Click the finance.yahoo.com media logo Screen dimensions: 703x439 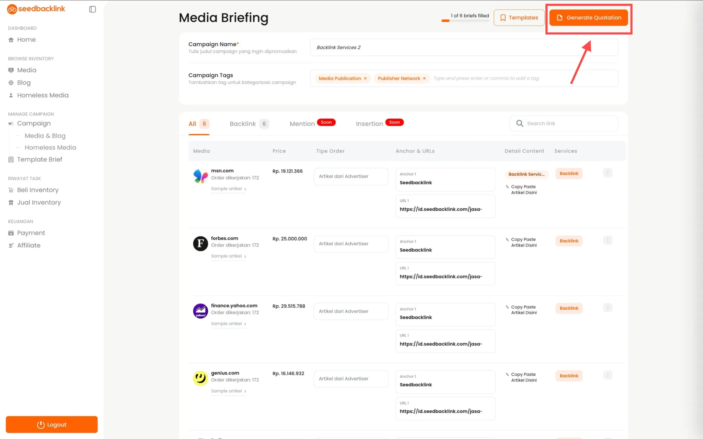click(x=200, y=311)
